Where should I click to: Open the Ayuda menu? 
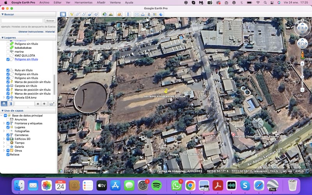pyautogui.click(x=129, y=2)
